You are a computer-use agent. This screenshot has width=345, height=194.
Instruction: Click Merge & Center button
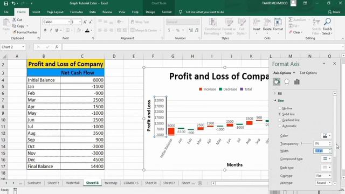[146, 30]
